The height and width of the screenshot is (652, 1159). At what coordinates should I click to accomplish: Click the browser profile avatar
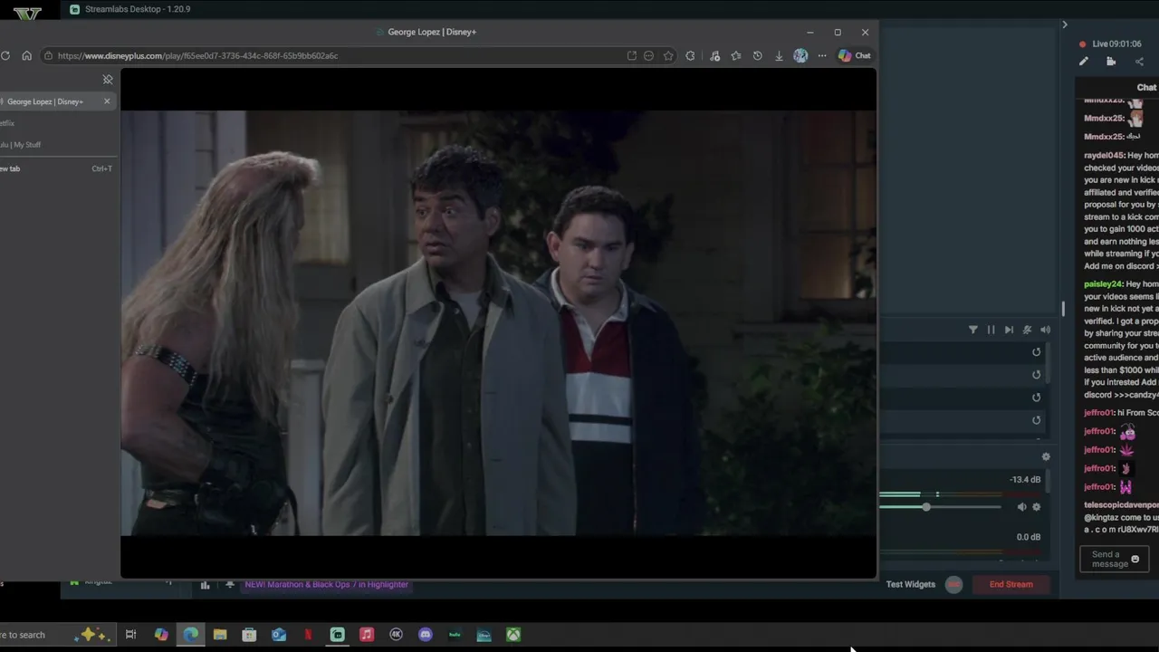(x=800, y=55)
